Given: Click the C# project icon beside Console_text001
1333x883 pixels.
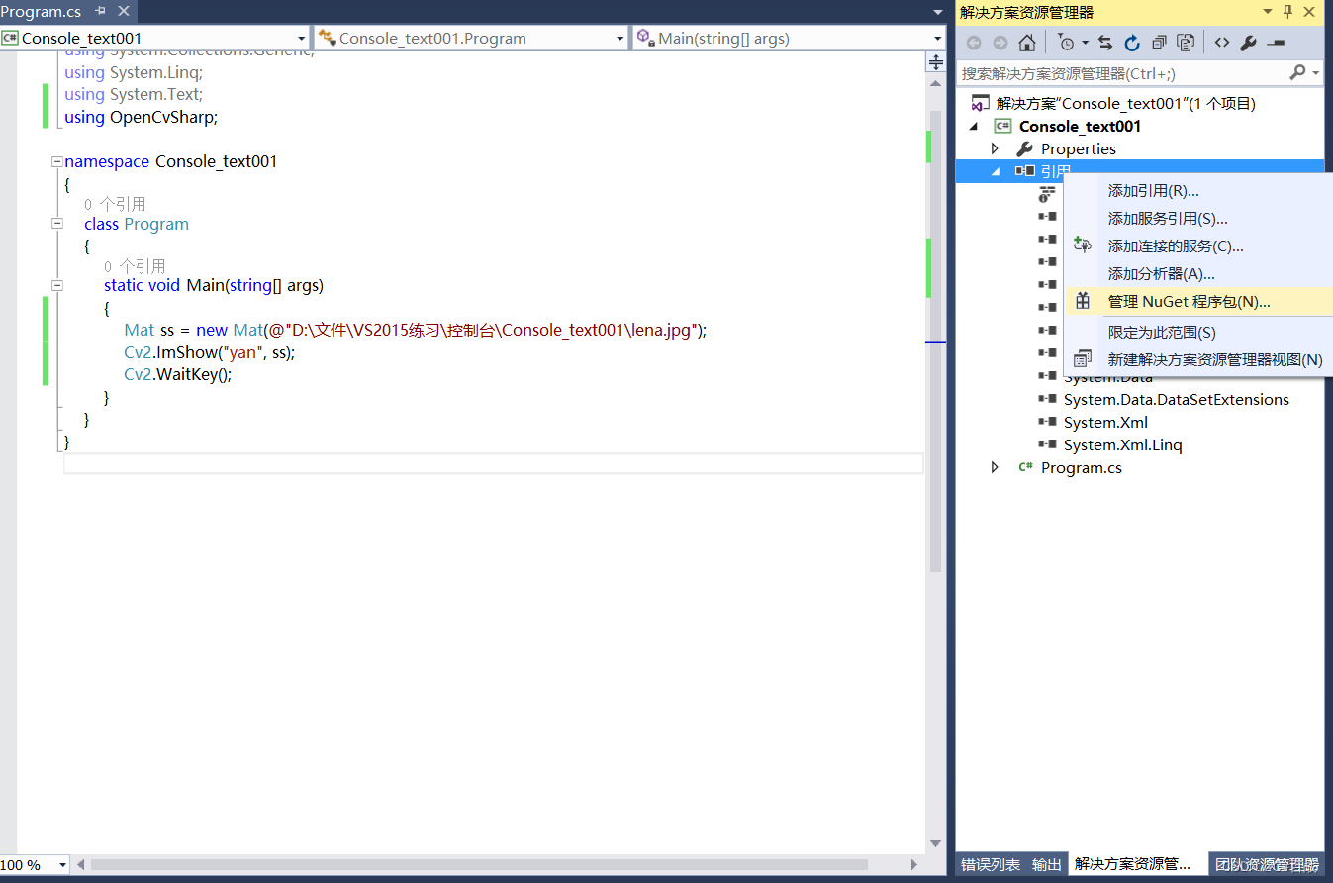Looking at the screenshot, I should tap(1003, 126).
